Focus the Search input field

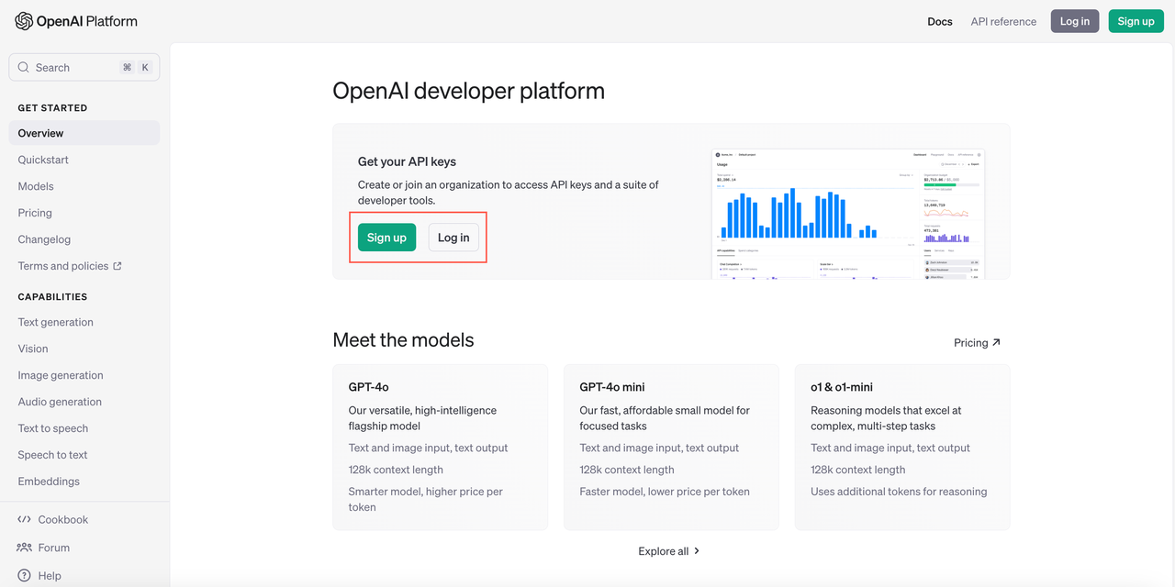point(84,67)
